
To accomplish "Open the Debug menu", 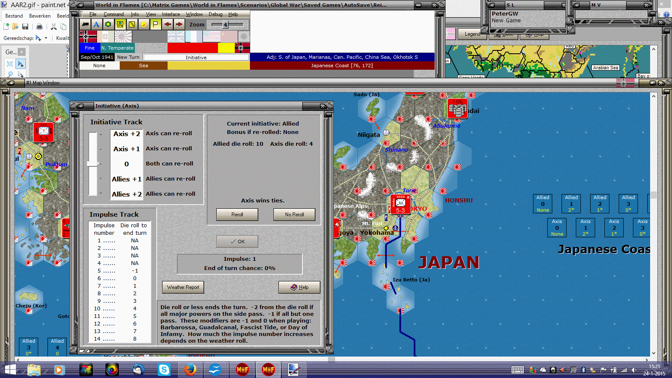I will pos(215,14).
